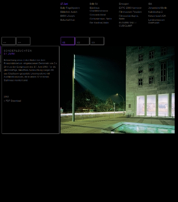Open Kaleidoskop 2 project
The width and height of the screenshot is (178, 202).
click(x=155, y=12)
